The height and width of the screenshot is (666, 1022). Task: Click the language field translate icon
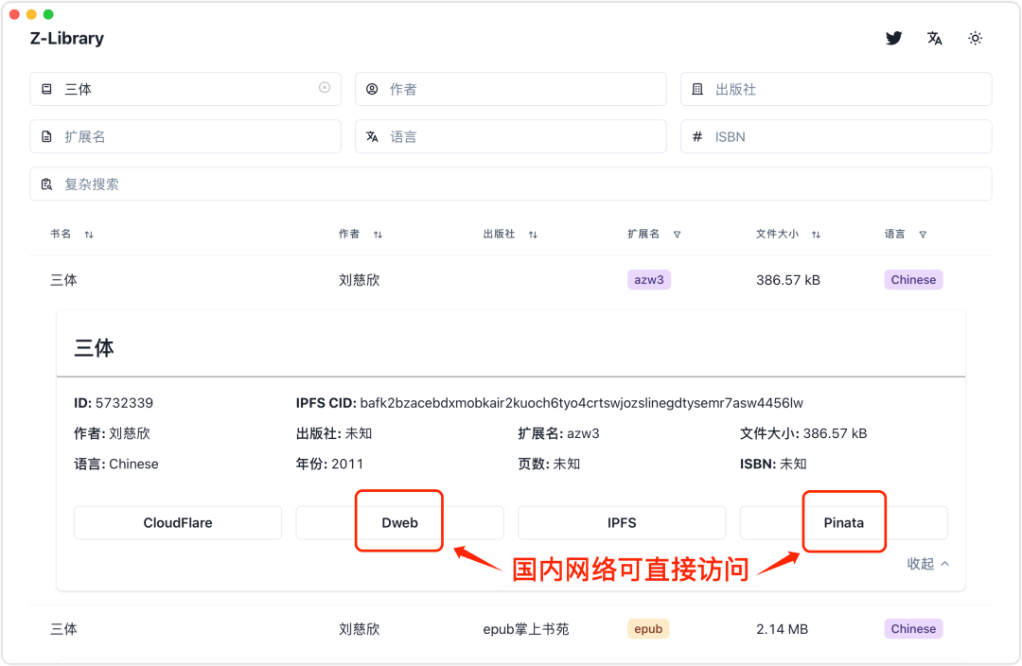(372, 137)
